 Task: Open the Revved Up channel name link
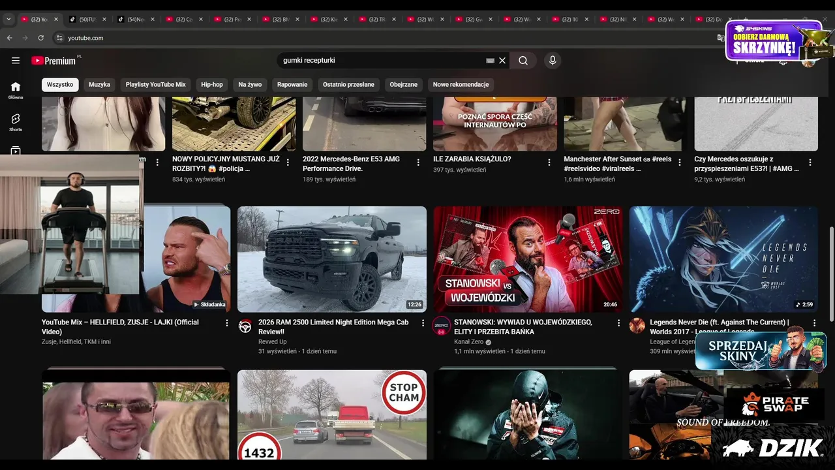pos(272,341)
